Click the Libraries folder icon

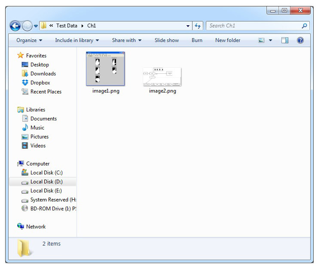coord(21,110)
